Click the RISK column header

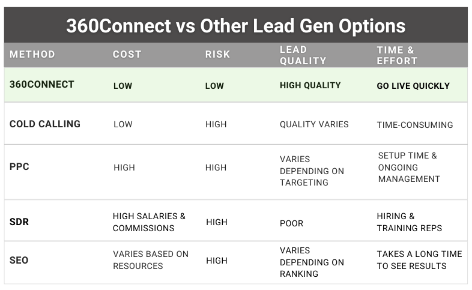pyautogui.click(x=217, y=55)
